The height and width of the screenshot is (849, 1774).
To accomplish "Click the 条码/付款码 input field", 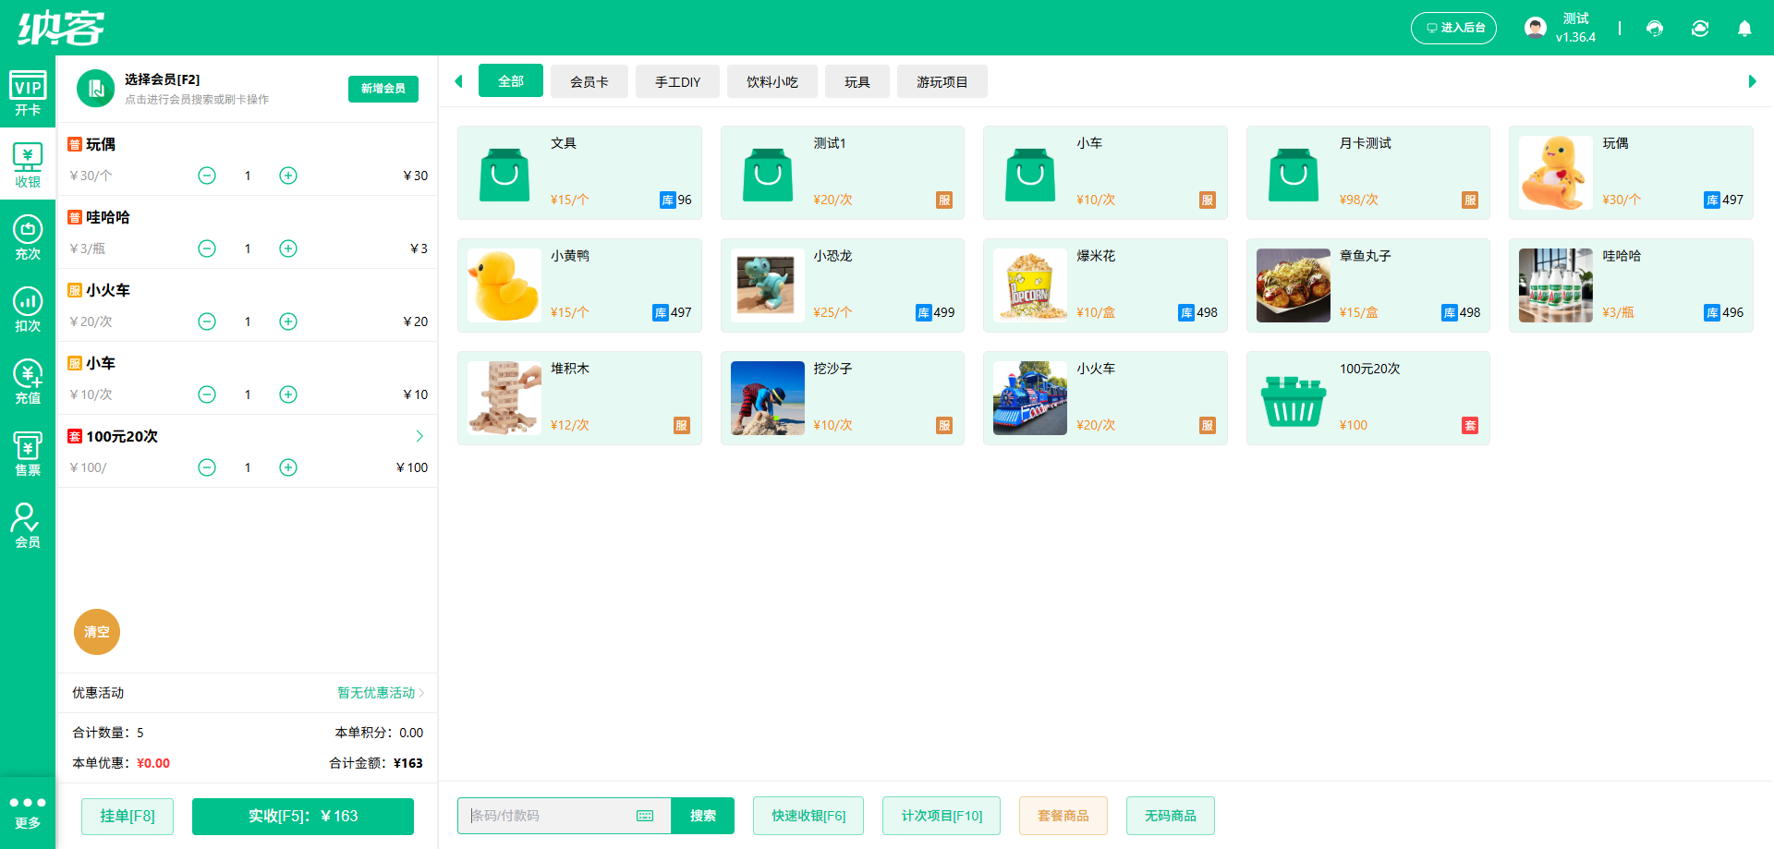I will [x=565, y=816].
